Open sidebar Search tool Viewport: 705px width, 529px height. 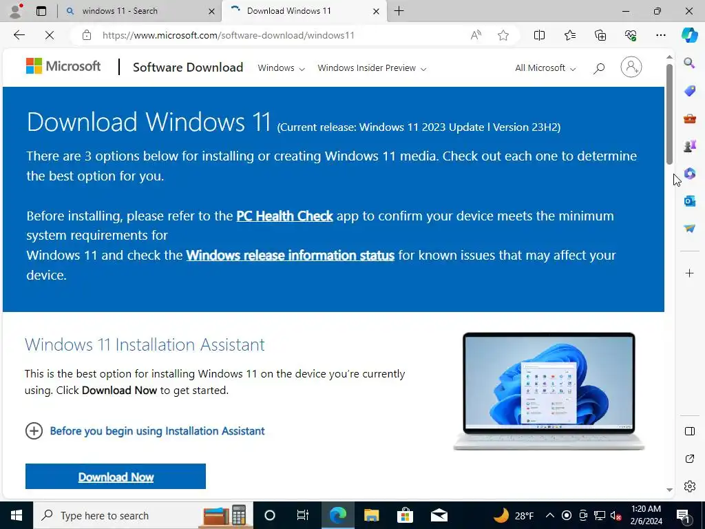pyautogui.click(x=689, y=63)
